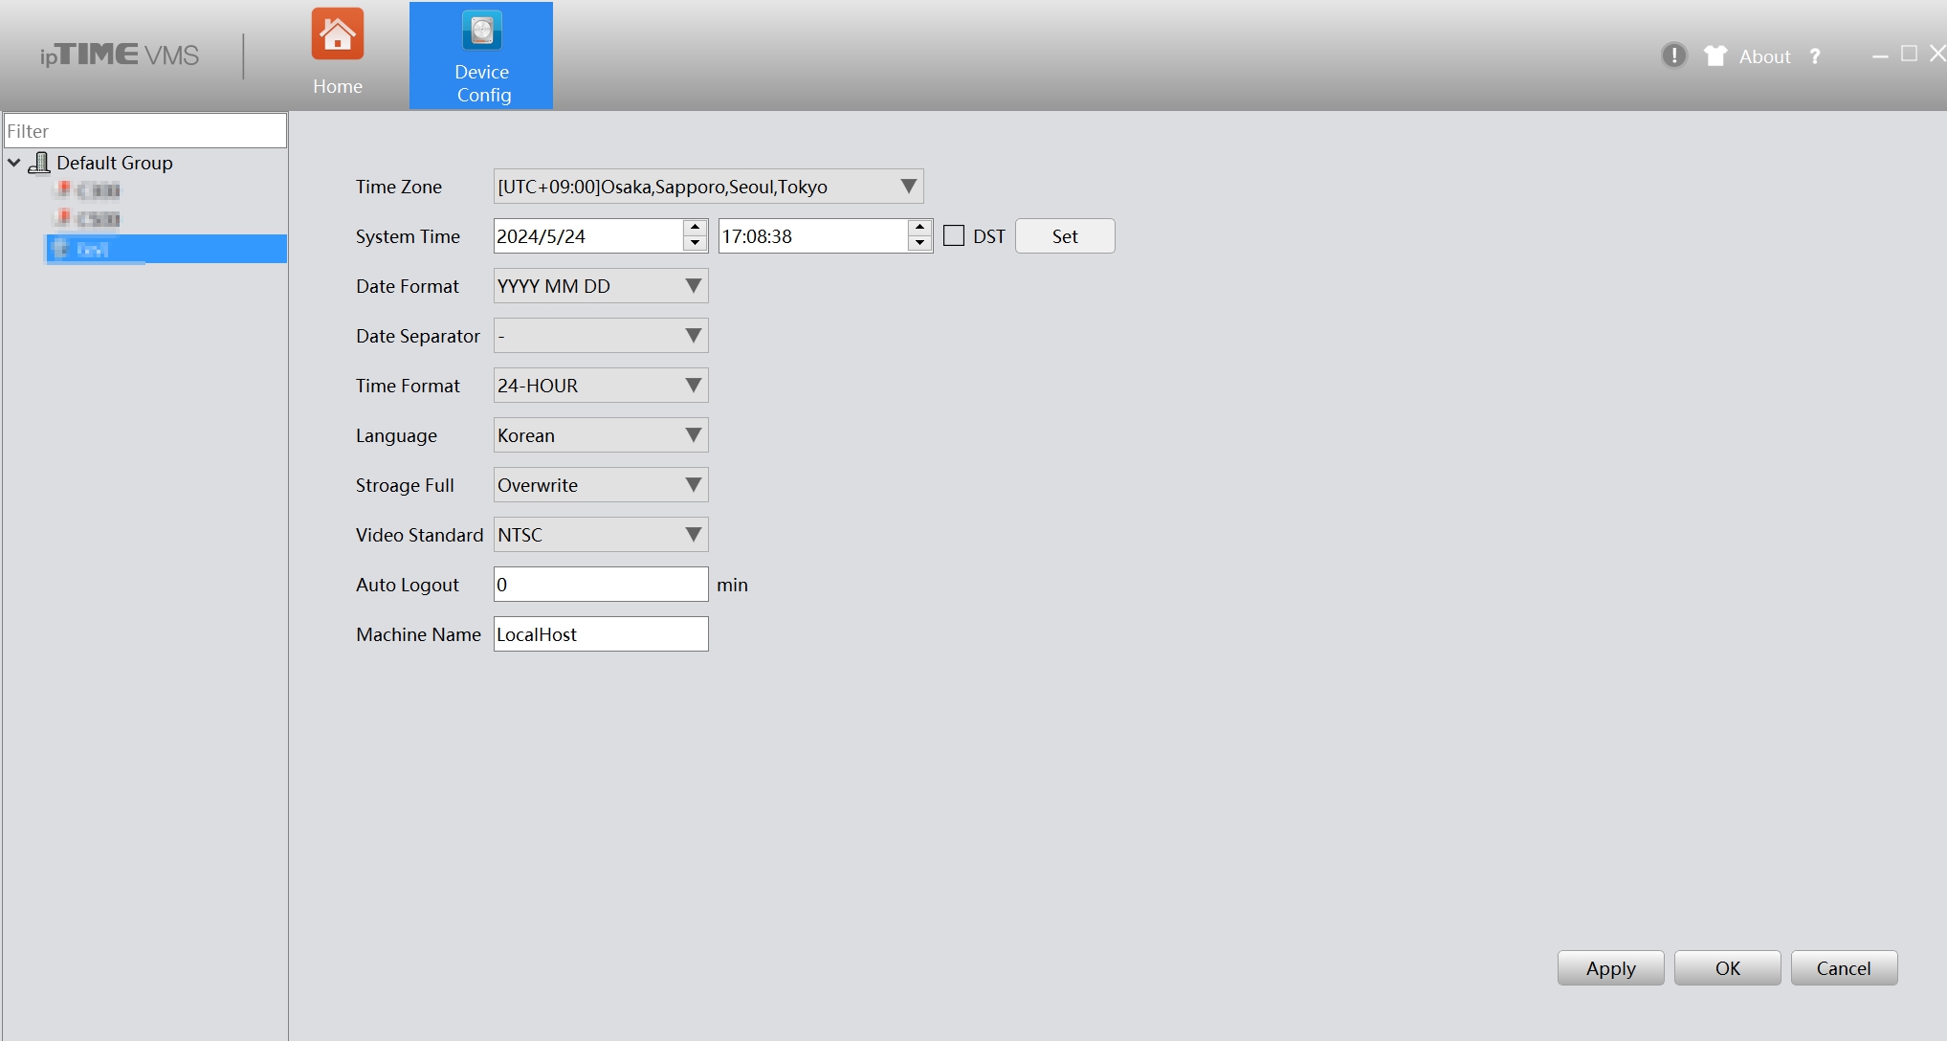This screenshot has height=1041, width=1947.
Task: Click the Default Group building icon
Action: [x=39, y=163]
